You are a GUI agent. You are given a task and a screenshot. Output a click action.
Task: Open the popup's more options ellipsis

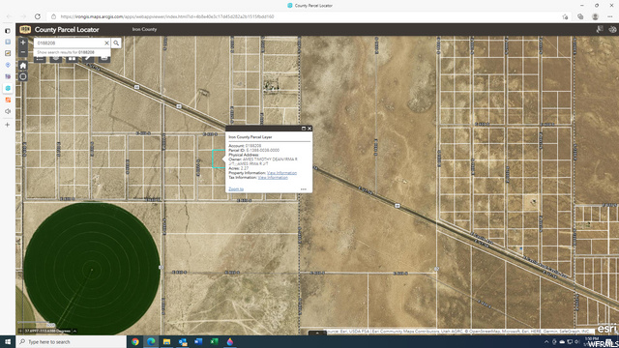pyautogui.click(x=303, y=189)
